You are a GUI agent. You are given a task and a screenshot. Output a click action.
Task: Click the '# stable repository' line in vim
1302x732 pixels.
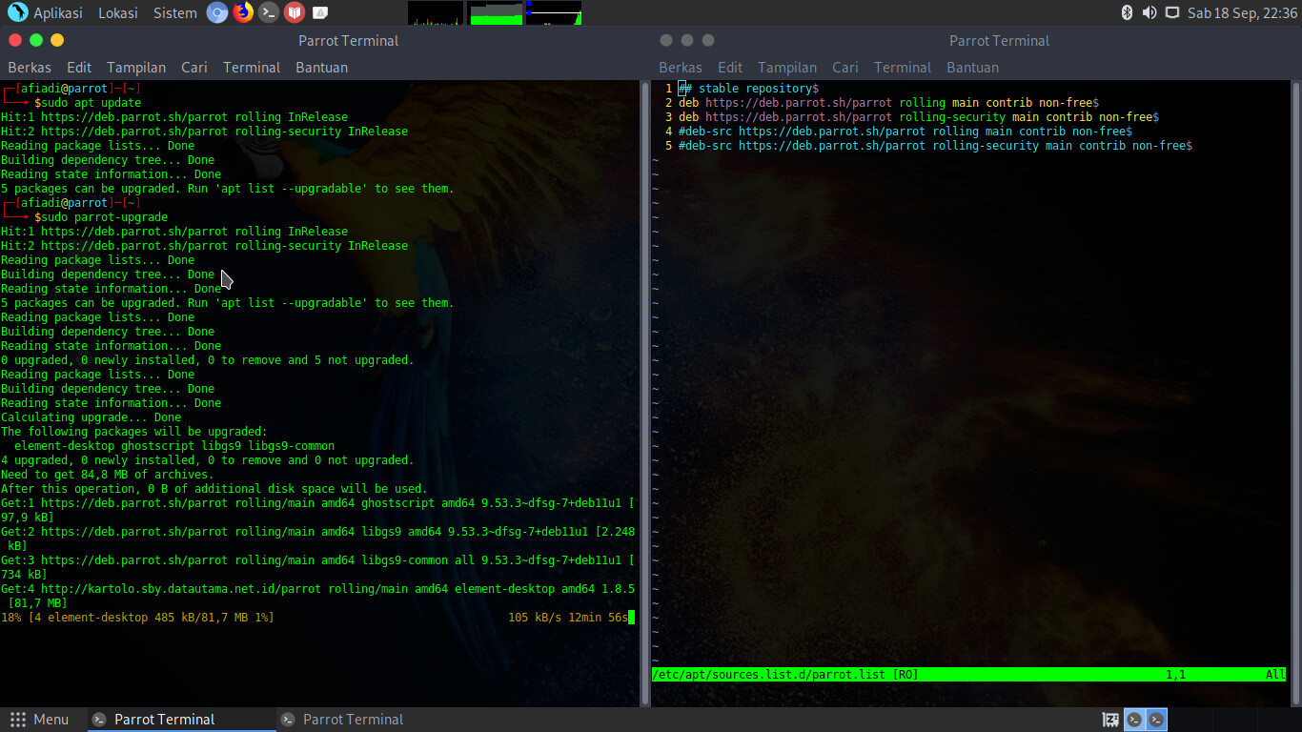click(748, 89)
